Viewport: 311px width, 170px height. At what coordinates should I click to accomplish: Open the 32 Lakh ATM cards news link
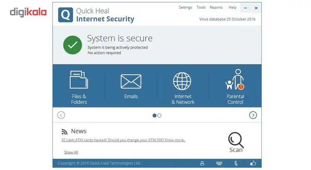coord(123,140)
